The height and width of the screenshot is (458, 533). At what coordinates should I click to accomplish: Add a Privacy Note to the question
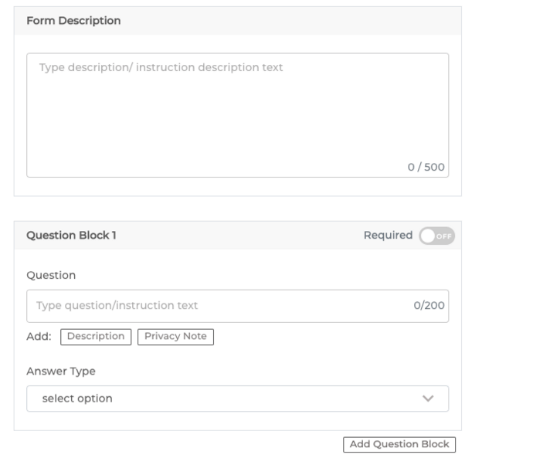(176, 337)
